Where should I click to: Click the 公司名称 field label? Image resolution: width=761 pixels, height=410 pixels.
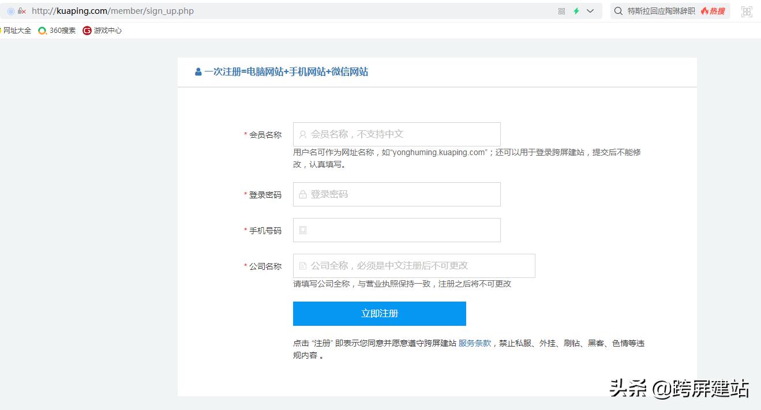click(x=265, y=266)
